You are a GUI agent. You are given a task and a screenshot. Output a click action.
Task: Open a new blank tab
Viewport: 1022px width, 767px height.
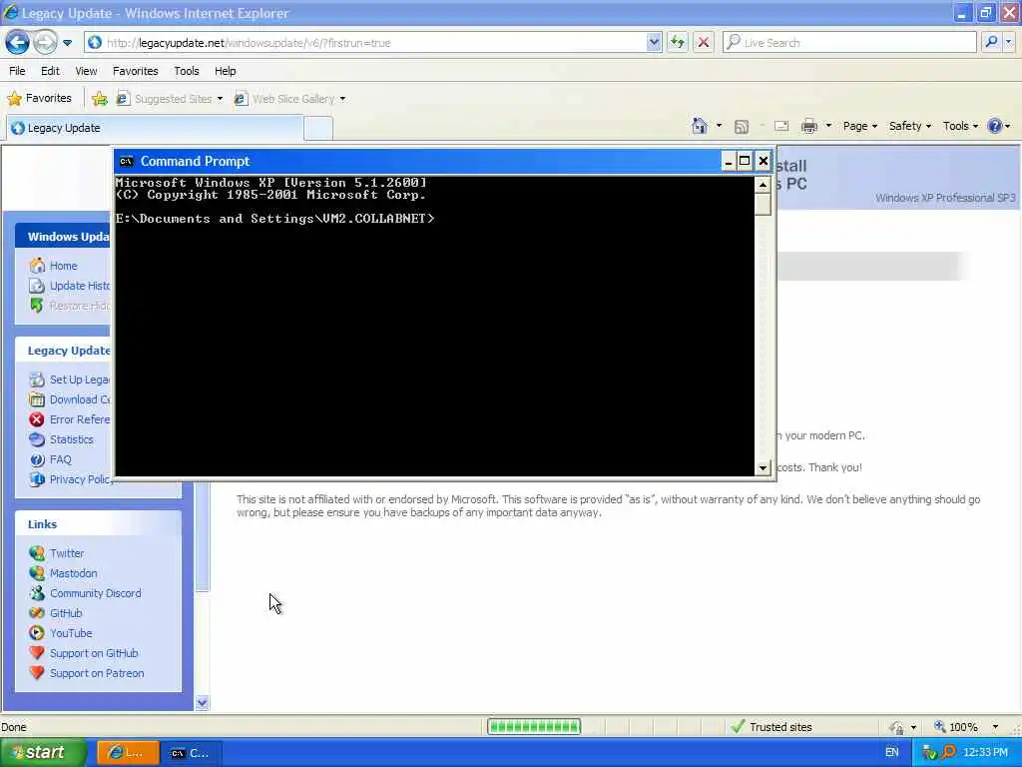point(318,129)
